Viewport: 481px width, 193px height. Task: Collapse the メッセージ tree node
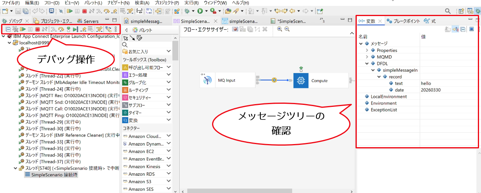tap(361, 43)
